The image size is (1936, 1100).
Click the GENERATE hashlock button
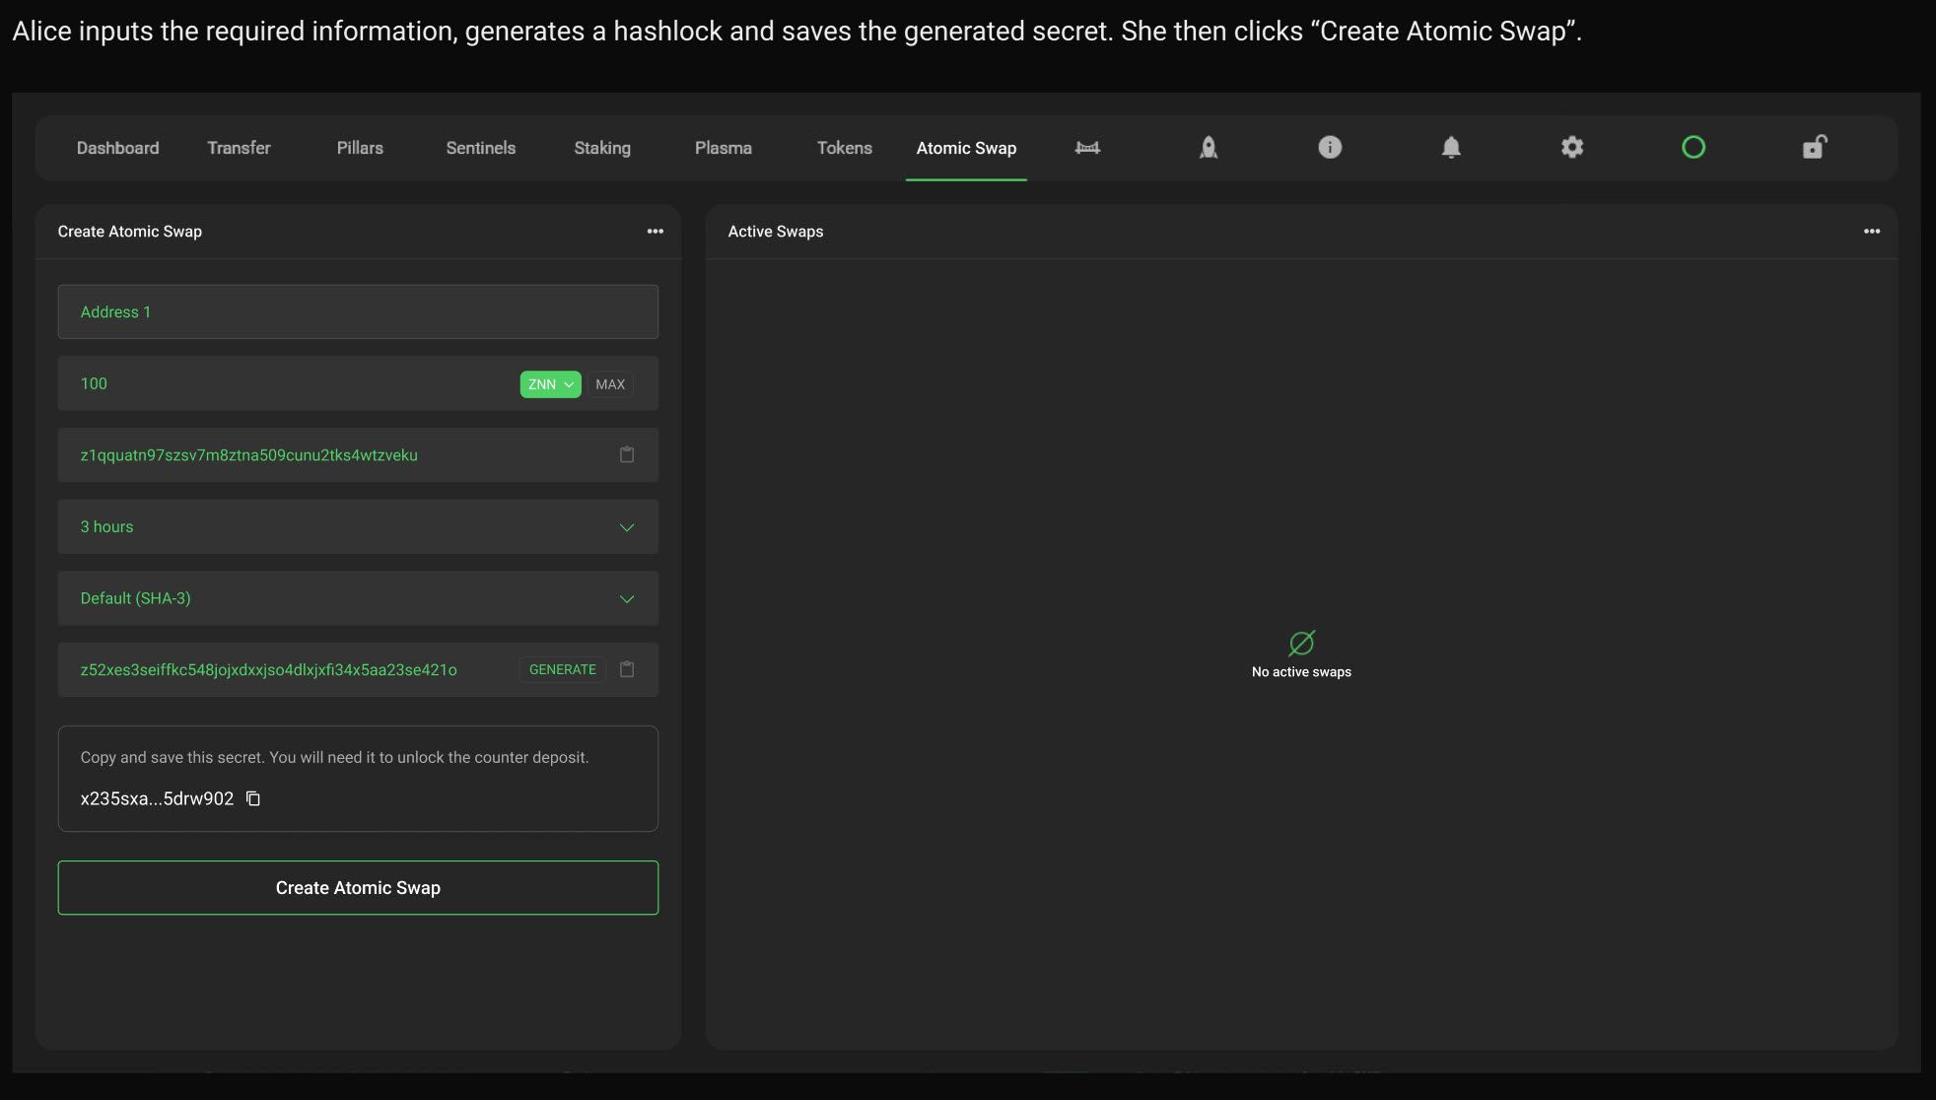(562, 669)
